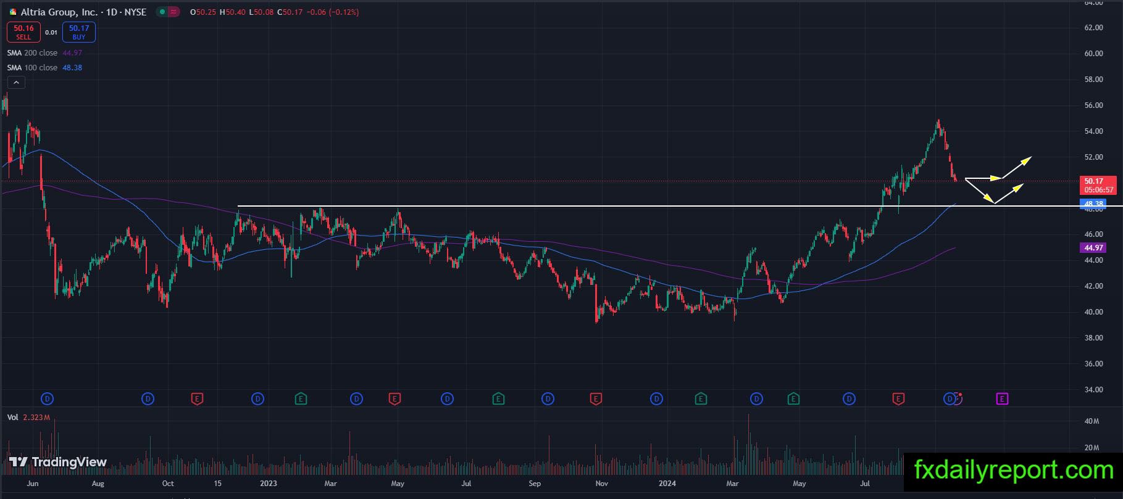Open the dividend D marker above Jun label
Screen dimensions: 1123x499
(x=47, y=399)
